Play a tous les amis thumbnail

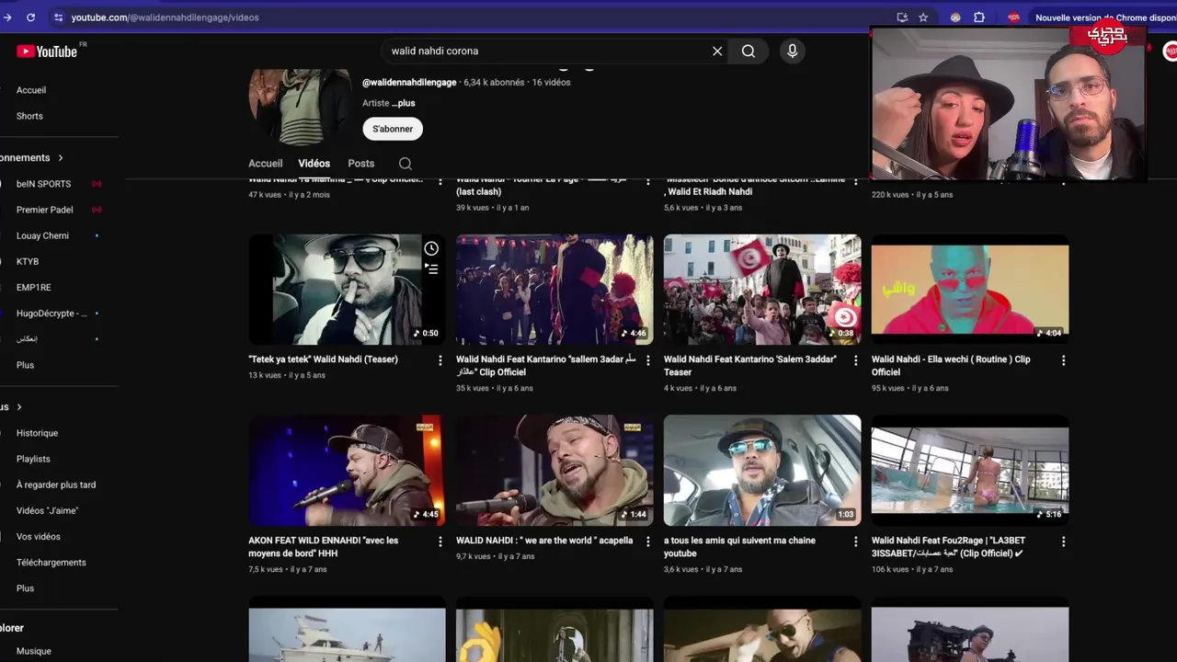point(762,470)
